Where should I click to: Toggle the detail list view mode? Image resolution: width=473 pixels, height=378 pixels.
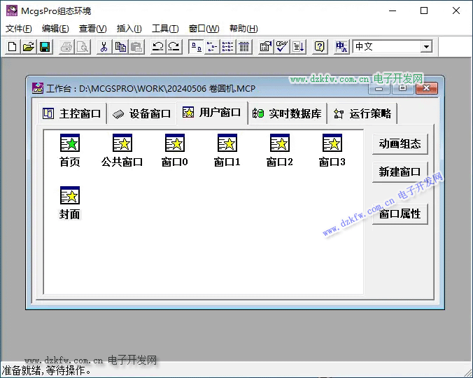[x=244, y=47]
